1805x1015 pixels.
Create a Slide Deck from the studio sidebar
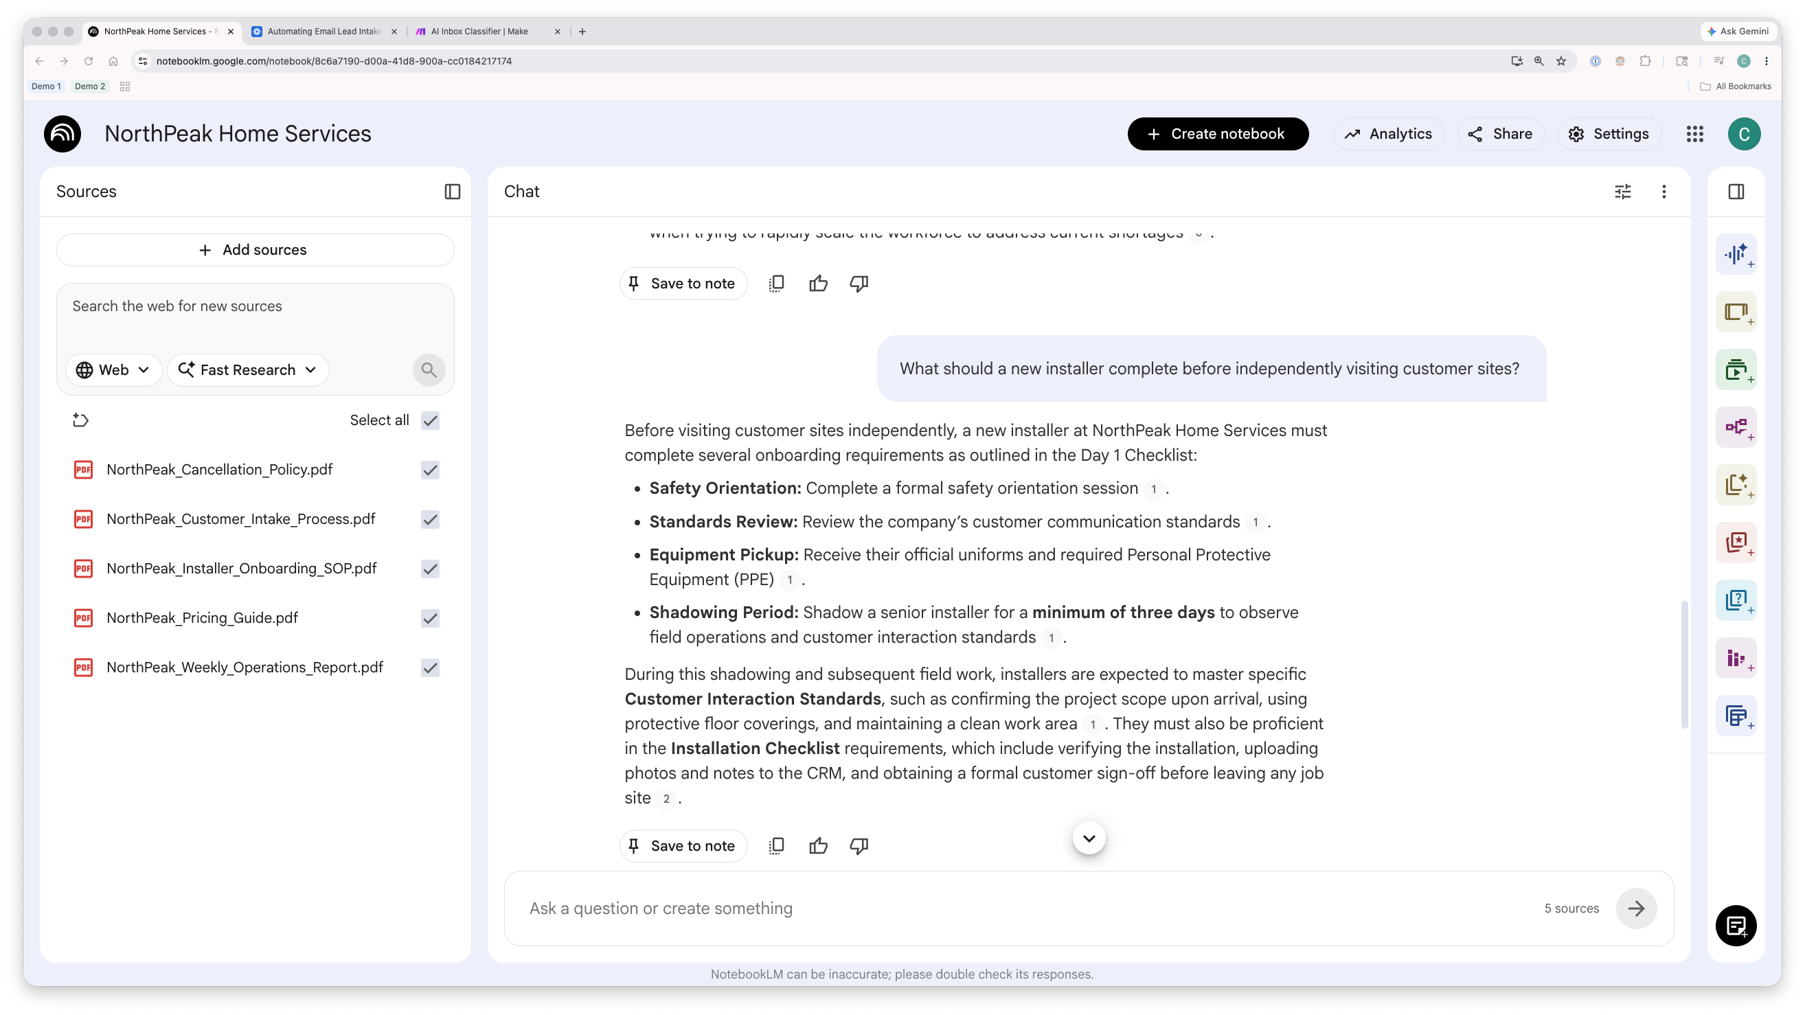point(1736,312)
